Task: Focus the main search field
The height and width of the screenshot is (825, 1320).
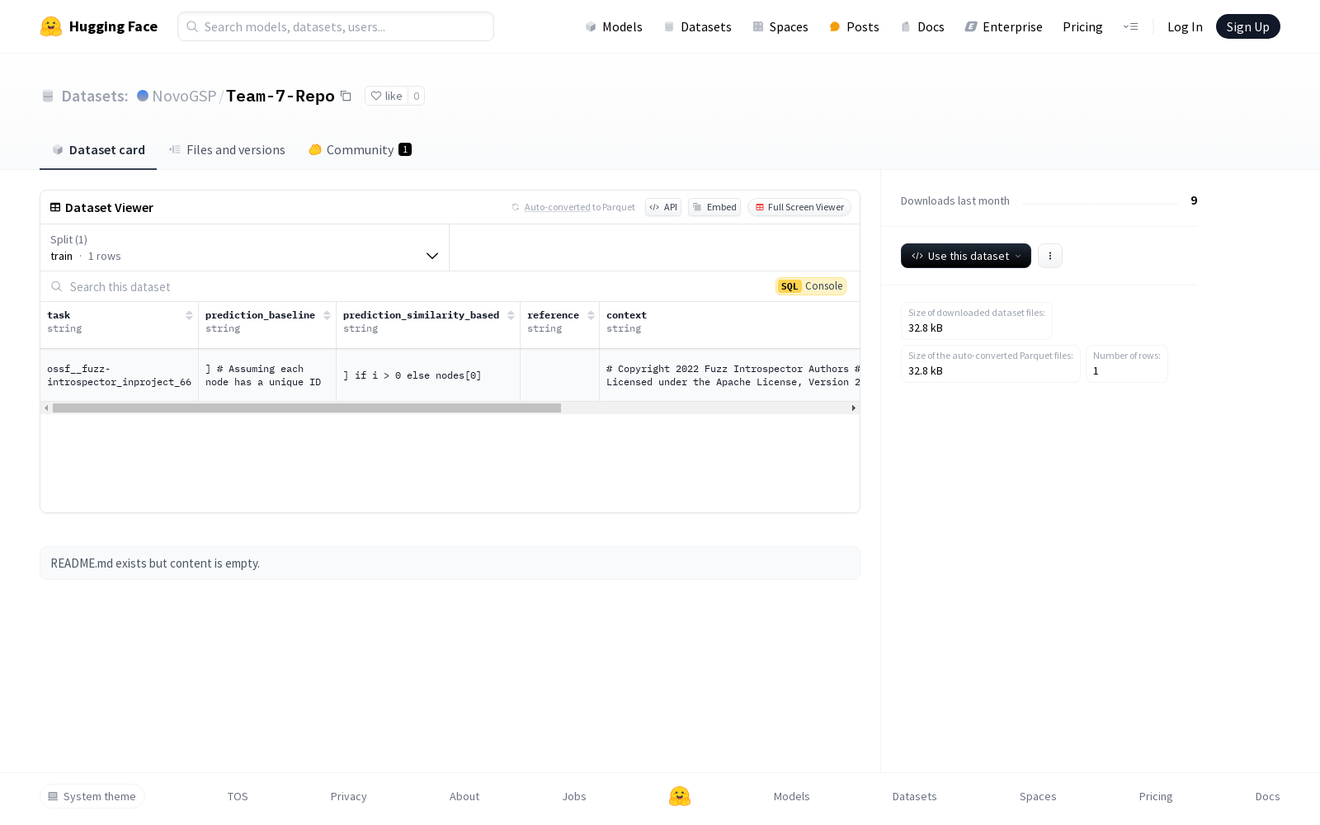Action: 336,26
